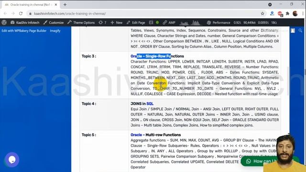Open Customize in the admin bar
The height and width of the screenshot is (172, 306).
pyautogui.click(x=54, y=22)
